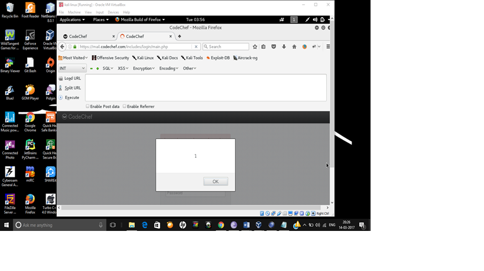Bookmark this page with the star icon
This screenshot has height=271, width=484.
click(255, 47)
